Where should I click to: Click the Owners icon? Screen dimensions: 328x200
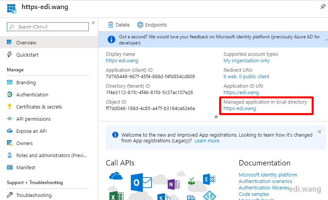(x=9, y=143)
